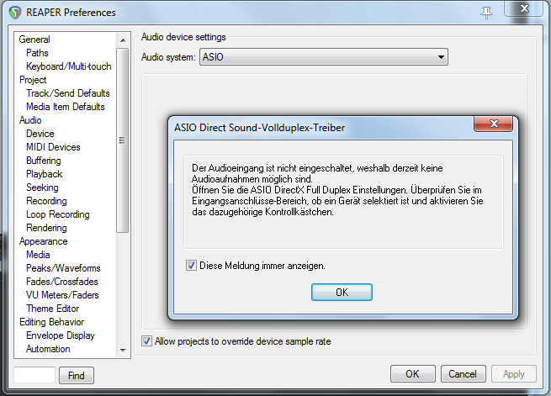Select the General category
Screen dimensions: 551x396
pos(34,40)
